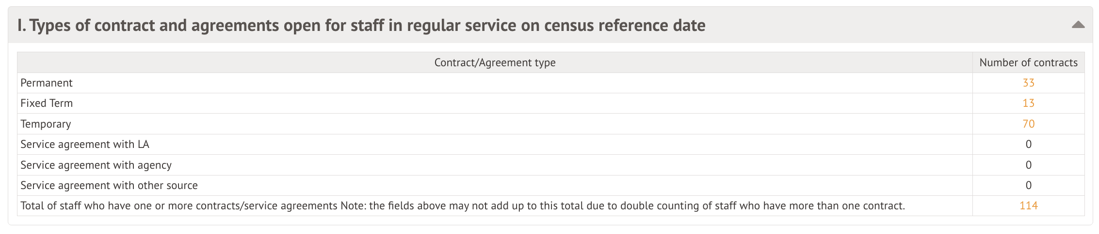Select the Service agreement with agency label

(96, 165)
